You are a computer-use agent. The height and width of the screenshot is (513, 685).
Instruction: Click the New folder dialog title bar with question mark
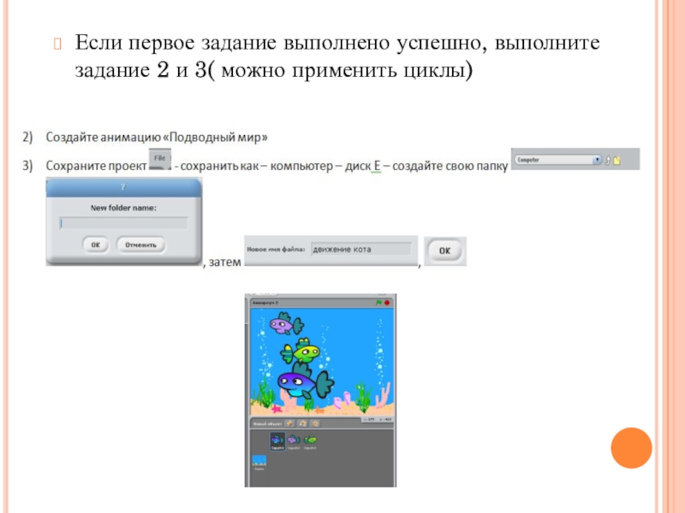[123, 187]
